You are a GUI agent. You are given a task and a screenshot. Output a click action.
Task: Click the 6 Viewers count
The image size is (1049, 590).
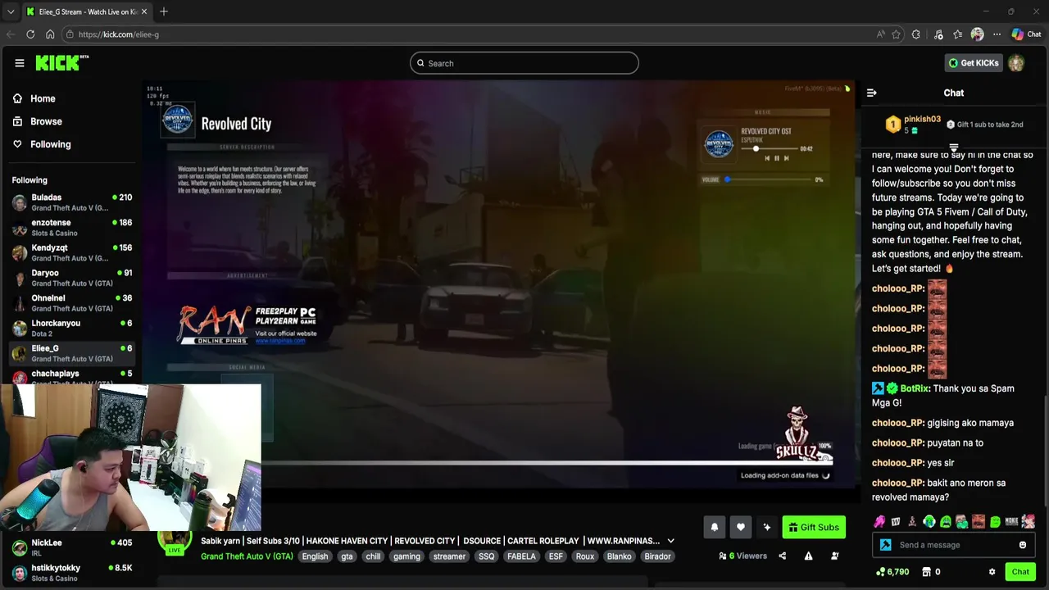742,556
